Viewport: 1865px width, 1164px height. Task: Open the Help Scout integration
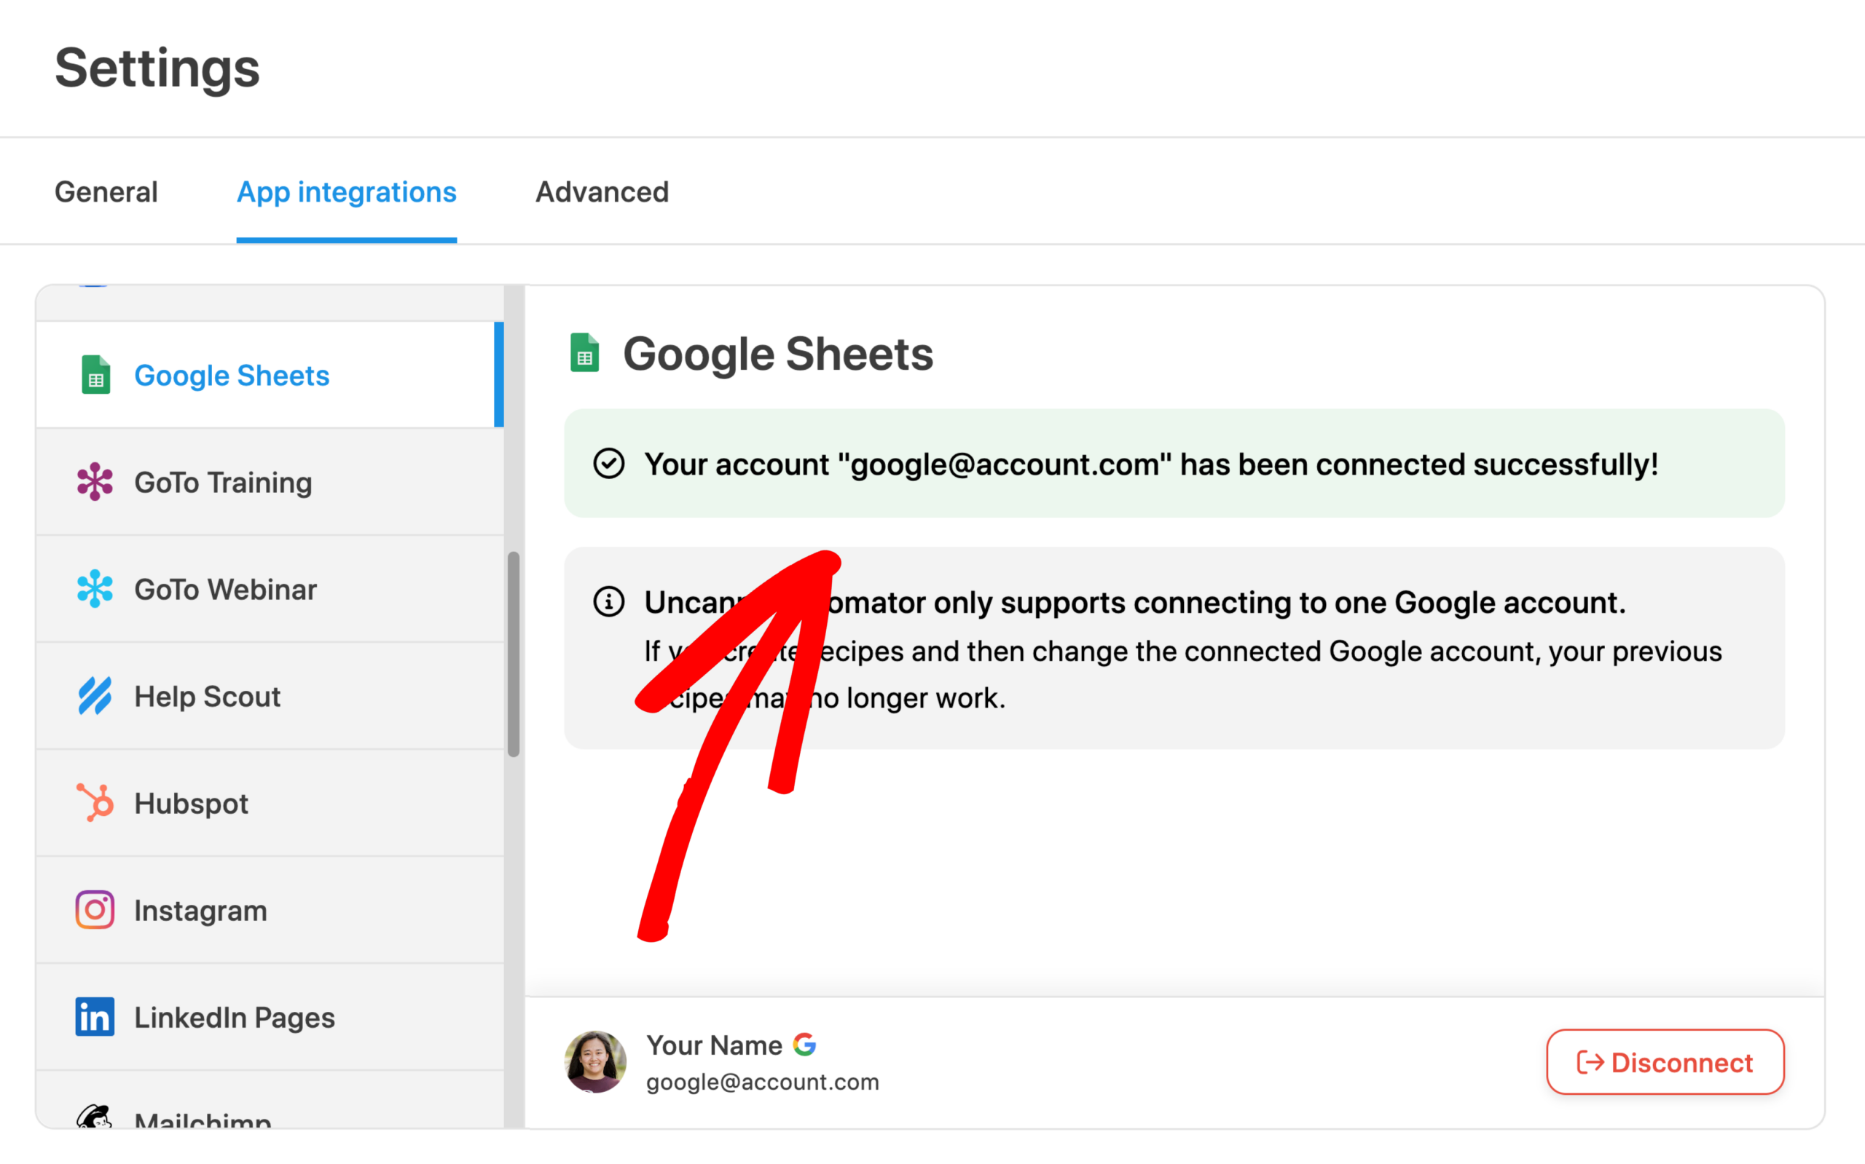click(270, 696)
